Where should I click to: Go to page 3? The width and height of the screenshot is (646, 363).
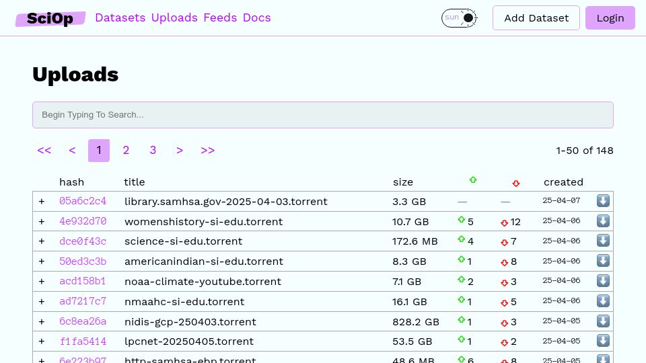click(153, 150)
